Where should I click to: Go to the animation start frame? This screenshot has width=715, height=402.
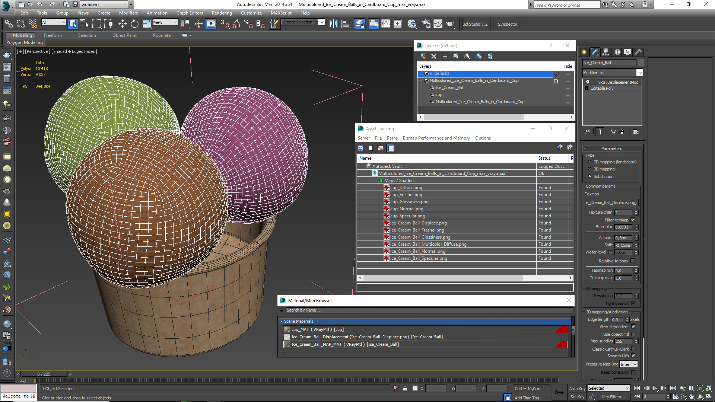coord(637,388)
